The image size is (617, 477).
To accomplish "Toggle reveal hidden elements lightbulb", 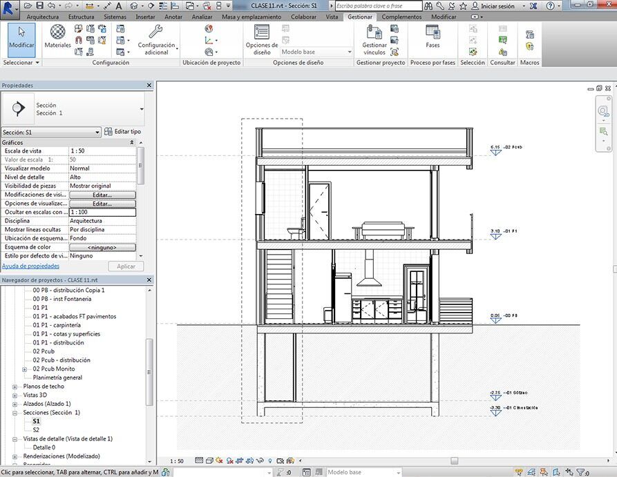I will 270,460.
